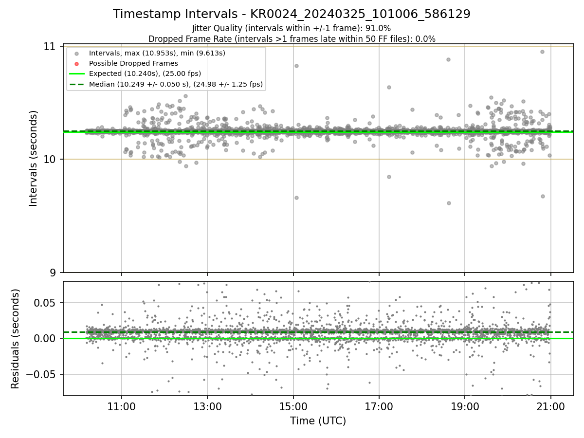Select the "Median (10.249 +/- 0.050 s)" legend entry
The image size is (584, 438).
coord(176,84)
